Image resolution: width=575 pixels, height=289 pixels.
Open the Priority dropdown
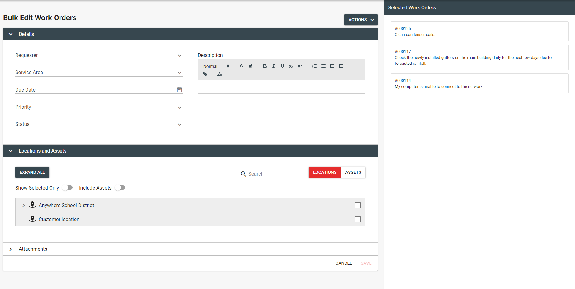(x=180, y=107)
